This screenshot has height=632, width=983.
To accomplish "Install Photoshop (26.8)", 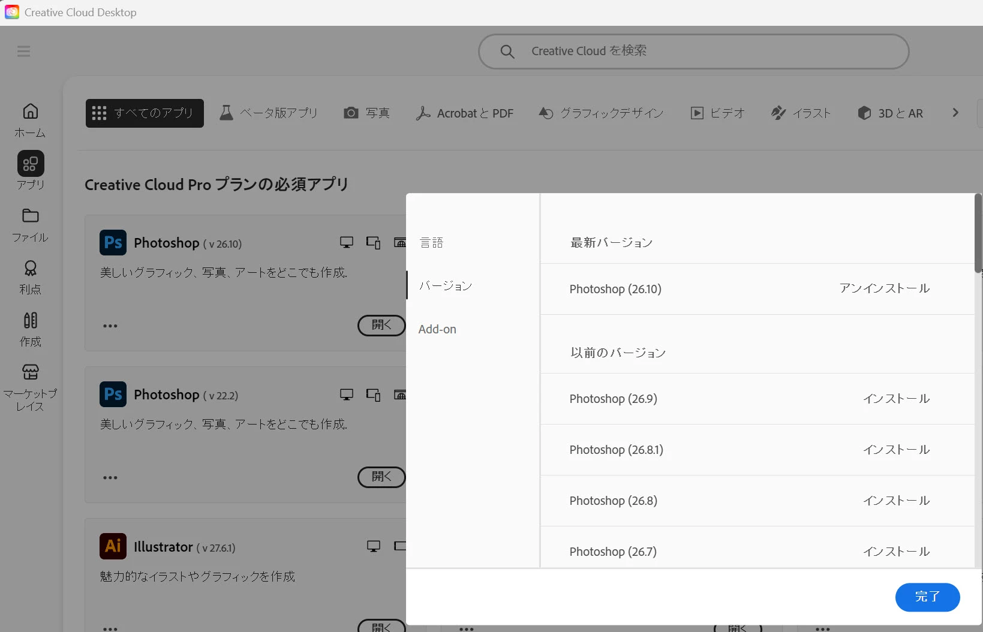I will 897,501.
